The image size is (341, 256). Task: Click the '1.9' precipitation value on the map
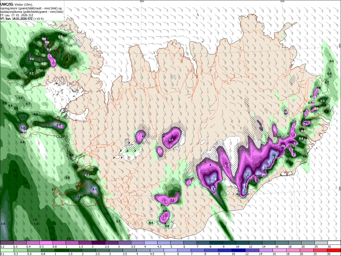click(106, 214)
